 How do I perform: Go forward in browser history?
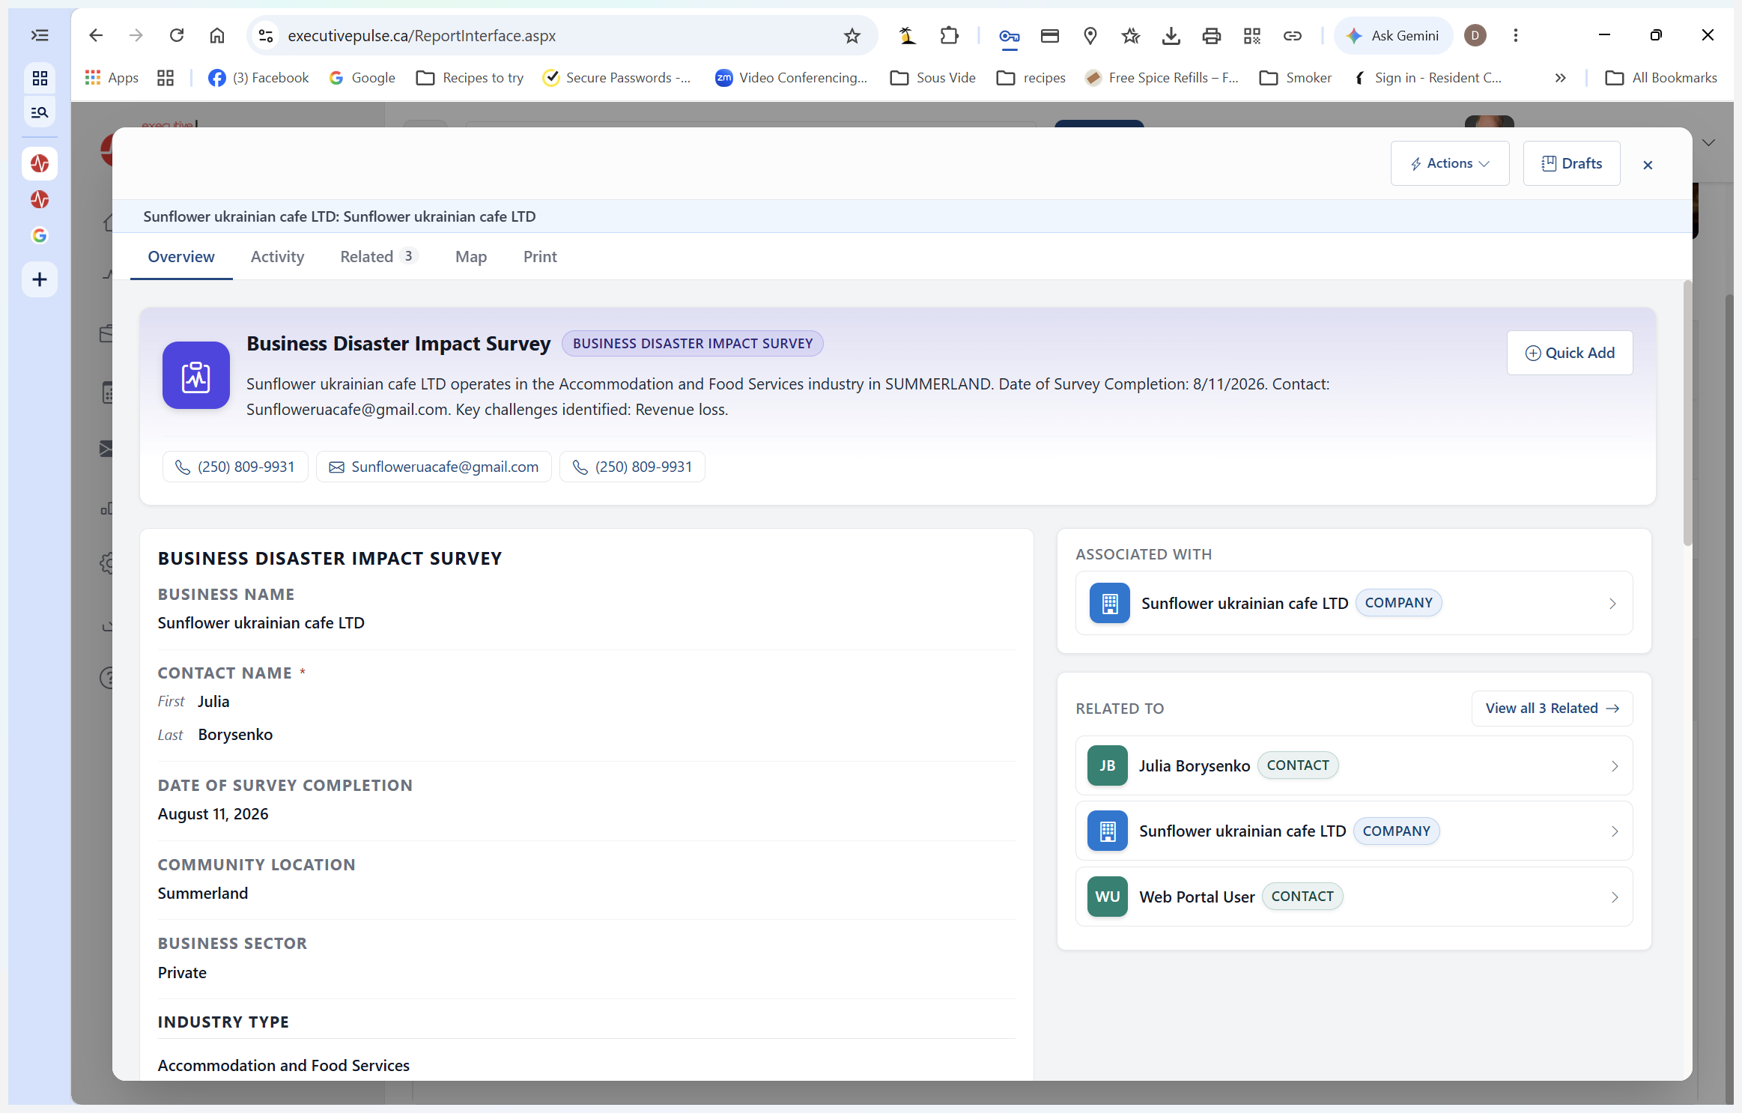click(x=136, y=35)
